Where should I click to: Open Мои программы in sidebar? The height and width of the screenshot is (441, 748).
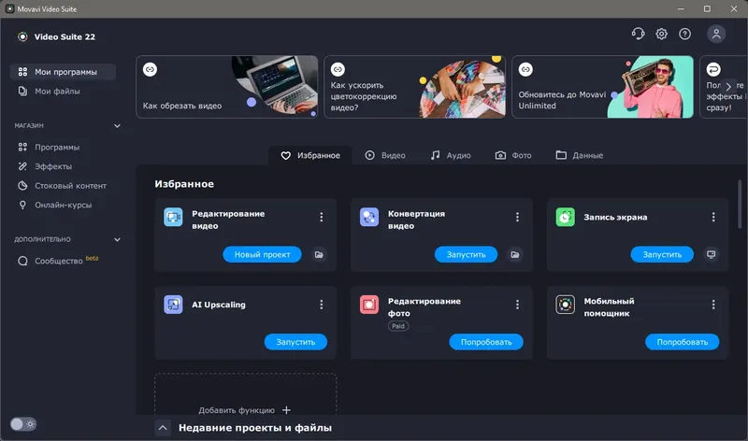63,72
